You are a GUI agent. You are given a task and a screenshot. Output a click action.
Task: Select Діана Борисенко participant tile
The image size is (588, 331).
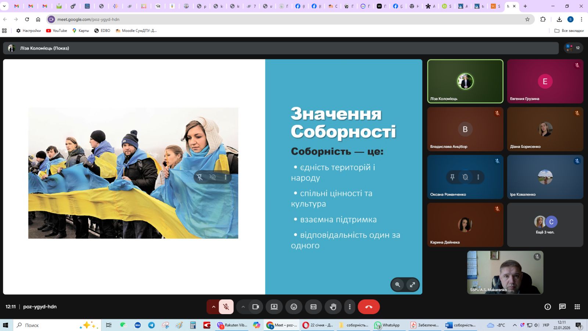click(x=545, y=129)
